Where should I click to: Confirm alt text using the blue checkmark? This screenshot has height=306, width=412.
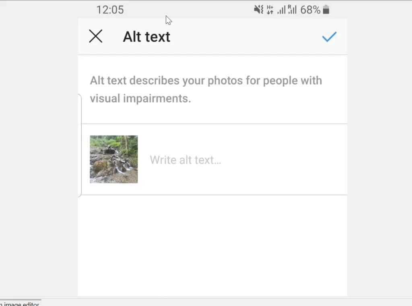click(329, 37)
